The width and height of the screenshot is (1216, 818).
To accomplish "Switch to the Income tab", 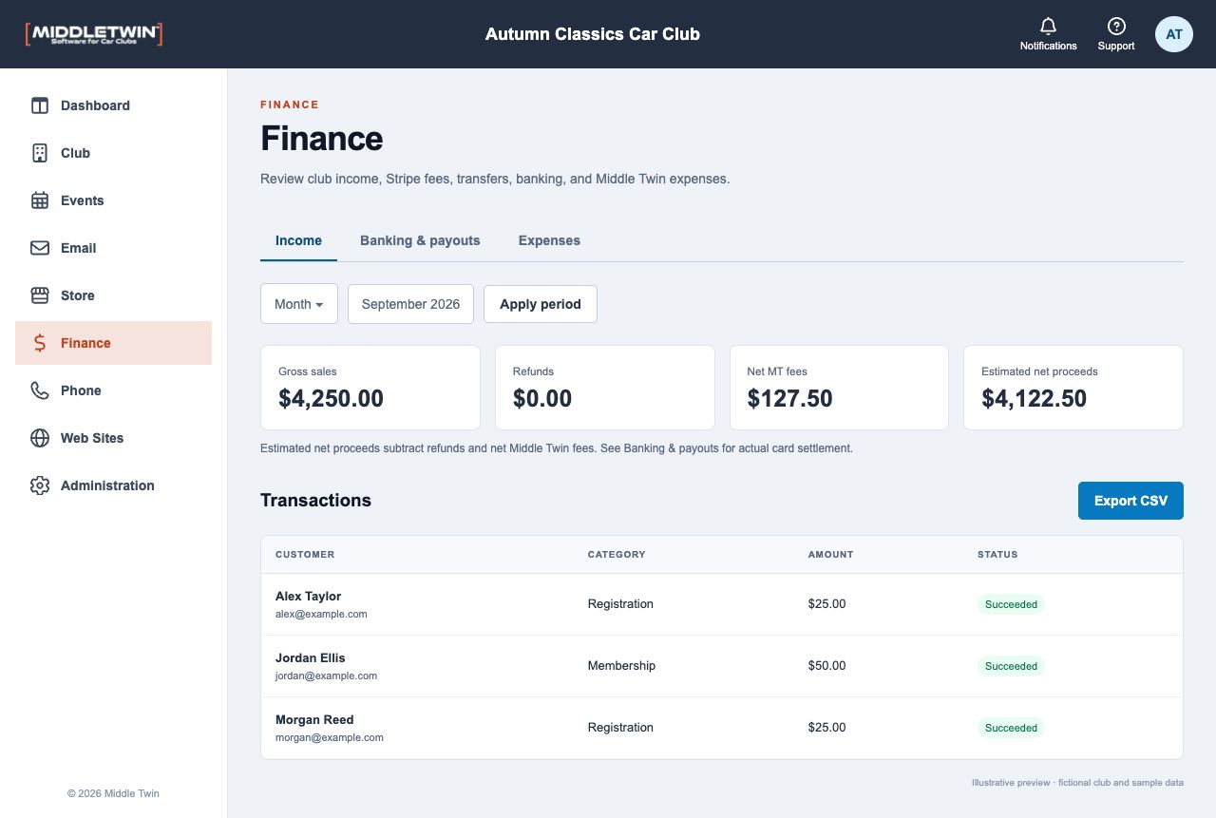I will (298, 240).
